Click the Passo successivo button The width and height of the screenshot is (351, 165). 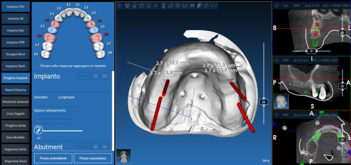point(93,158)
